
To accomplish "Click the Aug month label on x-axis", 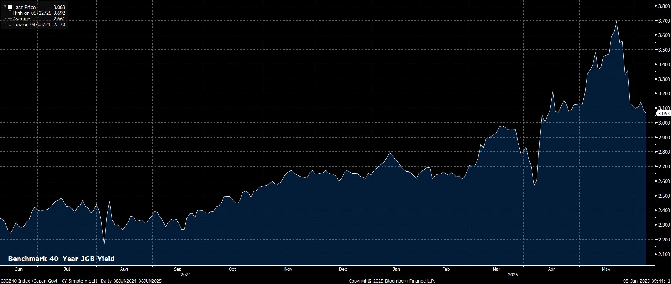I will tap(124, 269).
